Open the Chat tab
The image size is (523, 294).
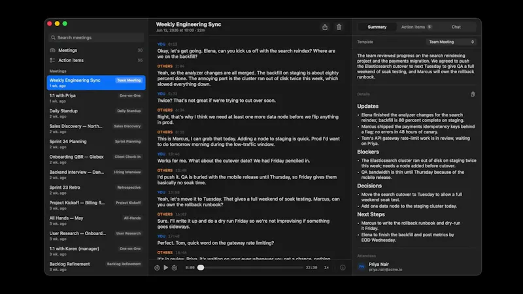pos(456,27)
